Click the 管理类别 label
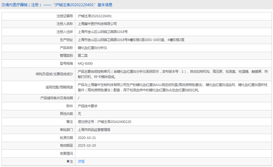Screen dimensions: 273x167 coord(66,55)
